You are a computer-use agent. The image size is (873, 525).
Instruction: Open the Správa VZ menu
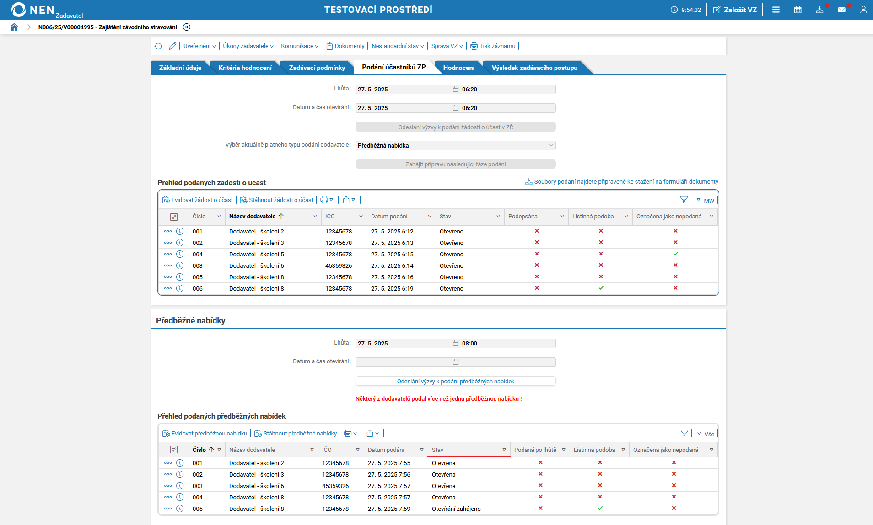tap(447, 46)
